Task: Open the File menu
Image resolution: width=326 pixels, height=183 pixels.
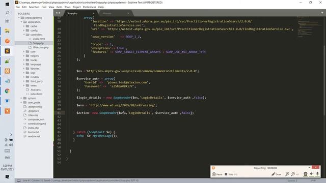Action: point(18,7)
